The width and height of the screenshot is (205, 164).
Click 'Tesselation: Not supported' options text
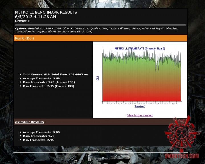coord(33,32)
